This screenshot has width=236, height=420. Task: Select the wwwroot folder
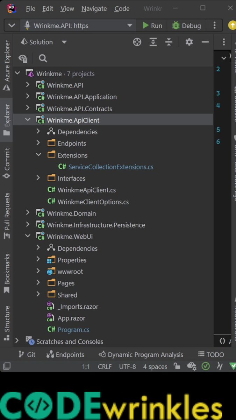point(70,272)
